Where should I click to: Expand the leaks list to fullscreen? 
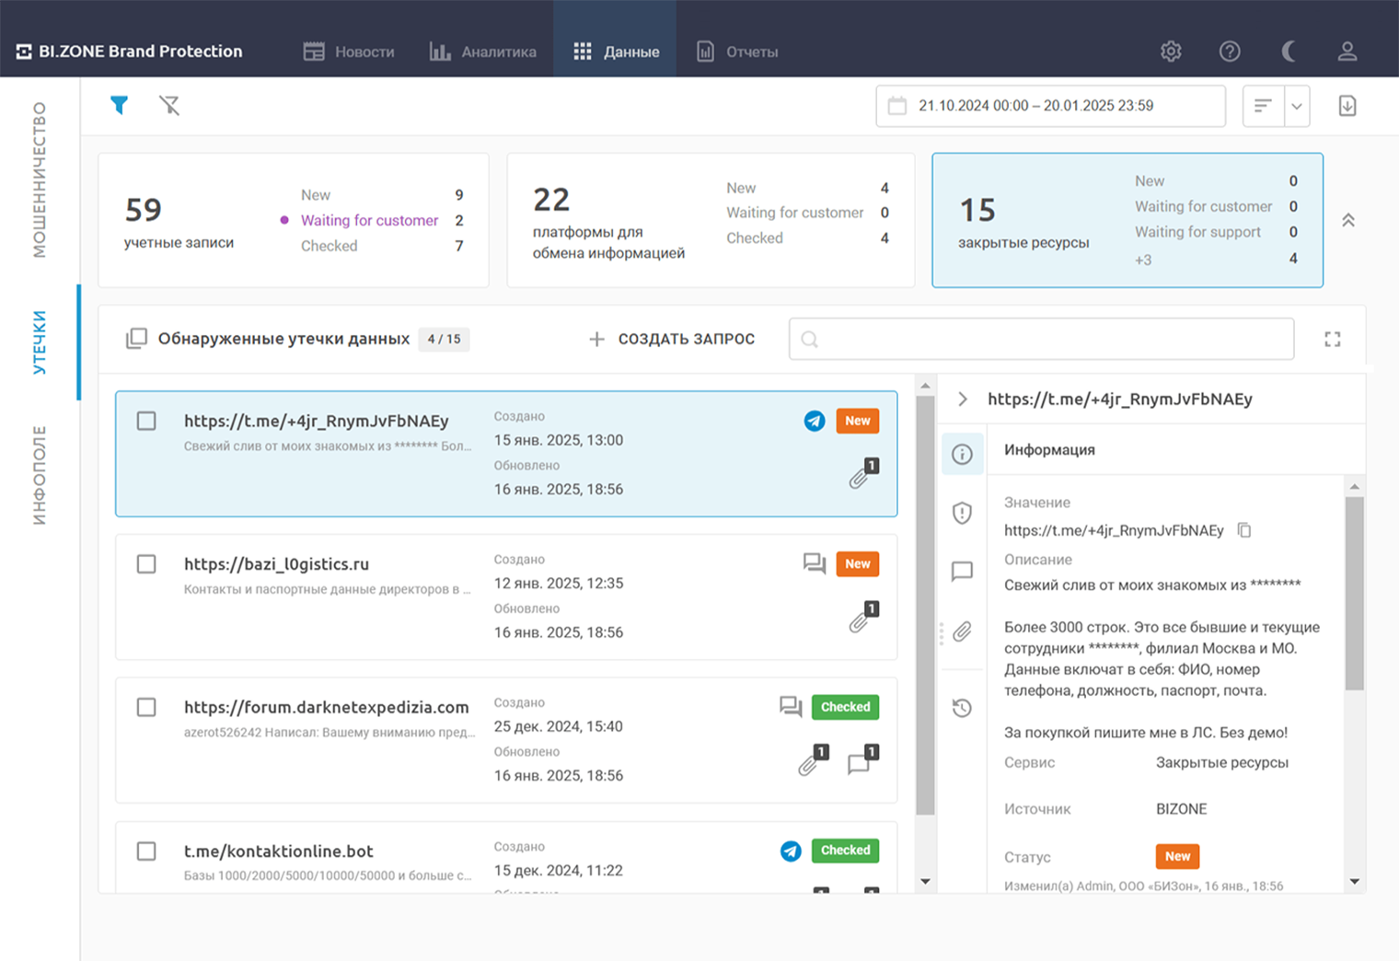click(1332, 340)
